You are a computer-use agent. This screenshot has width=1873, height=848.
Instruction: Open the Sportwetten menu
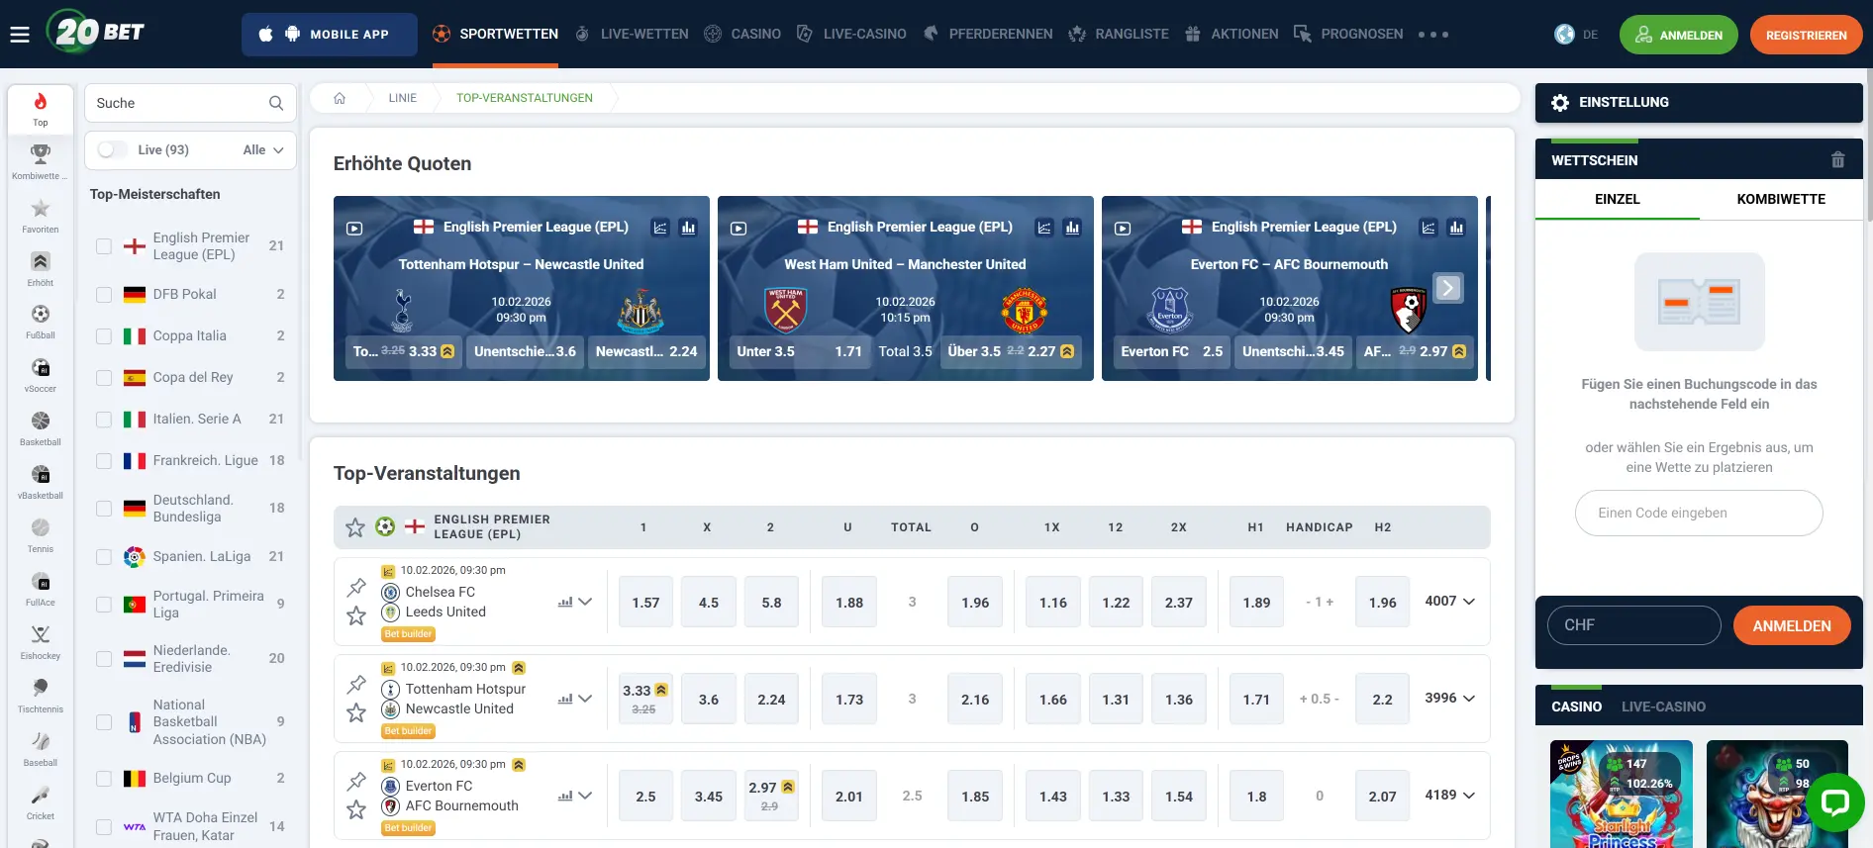[x=495, y=35]
